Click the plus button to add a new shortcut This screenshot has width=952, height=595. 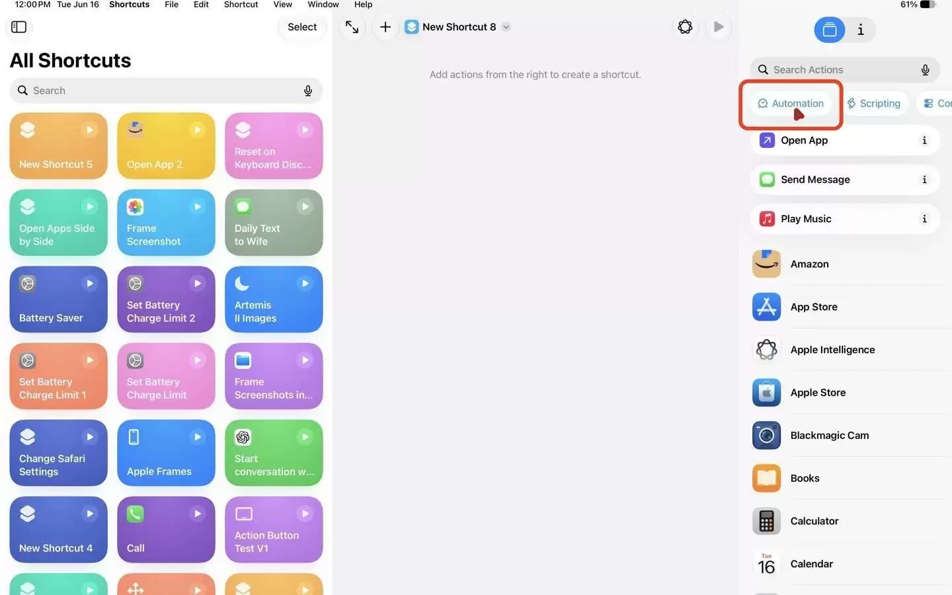tap(385, 27)
